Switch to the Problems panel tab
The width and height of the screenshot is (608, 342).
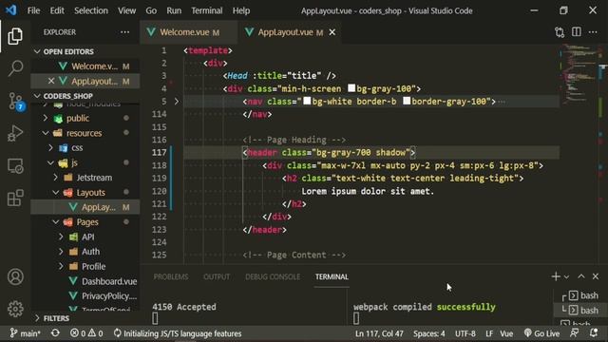(171, 276)
